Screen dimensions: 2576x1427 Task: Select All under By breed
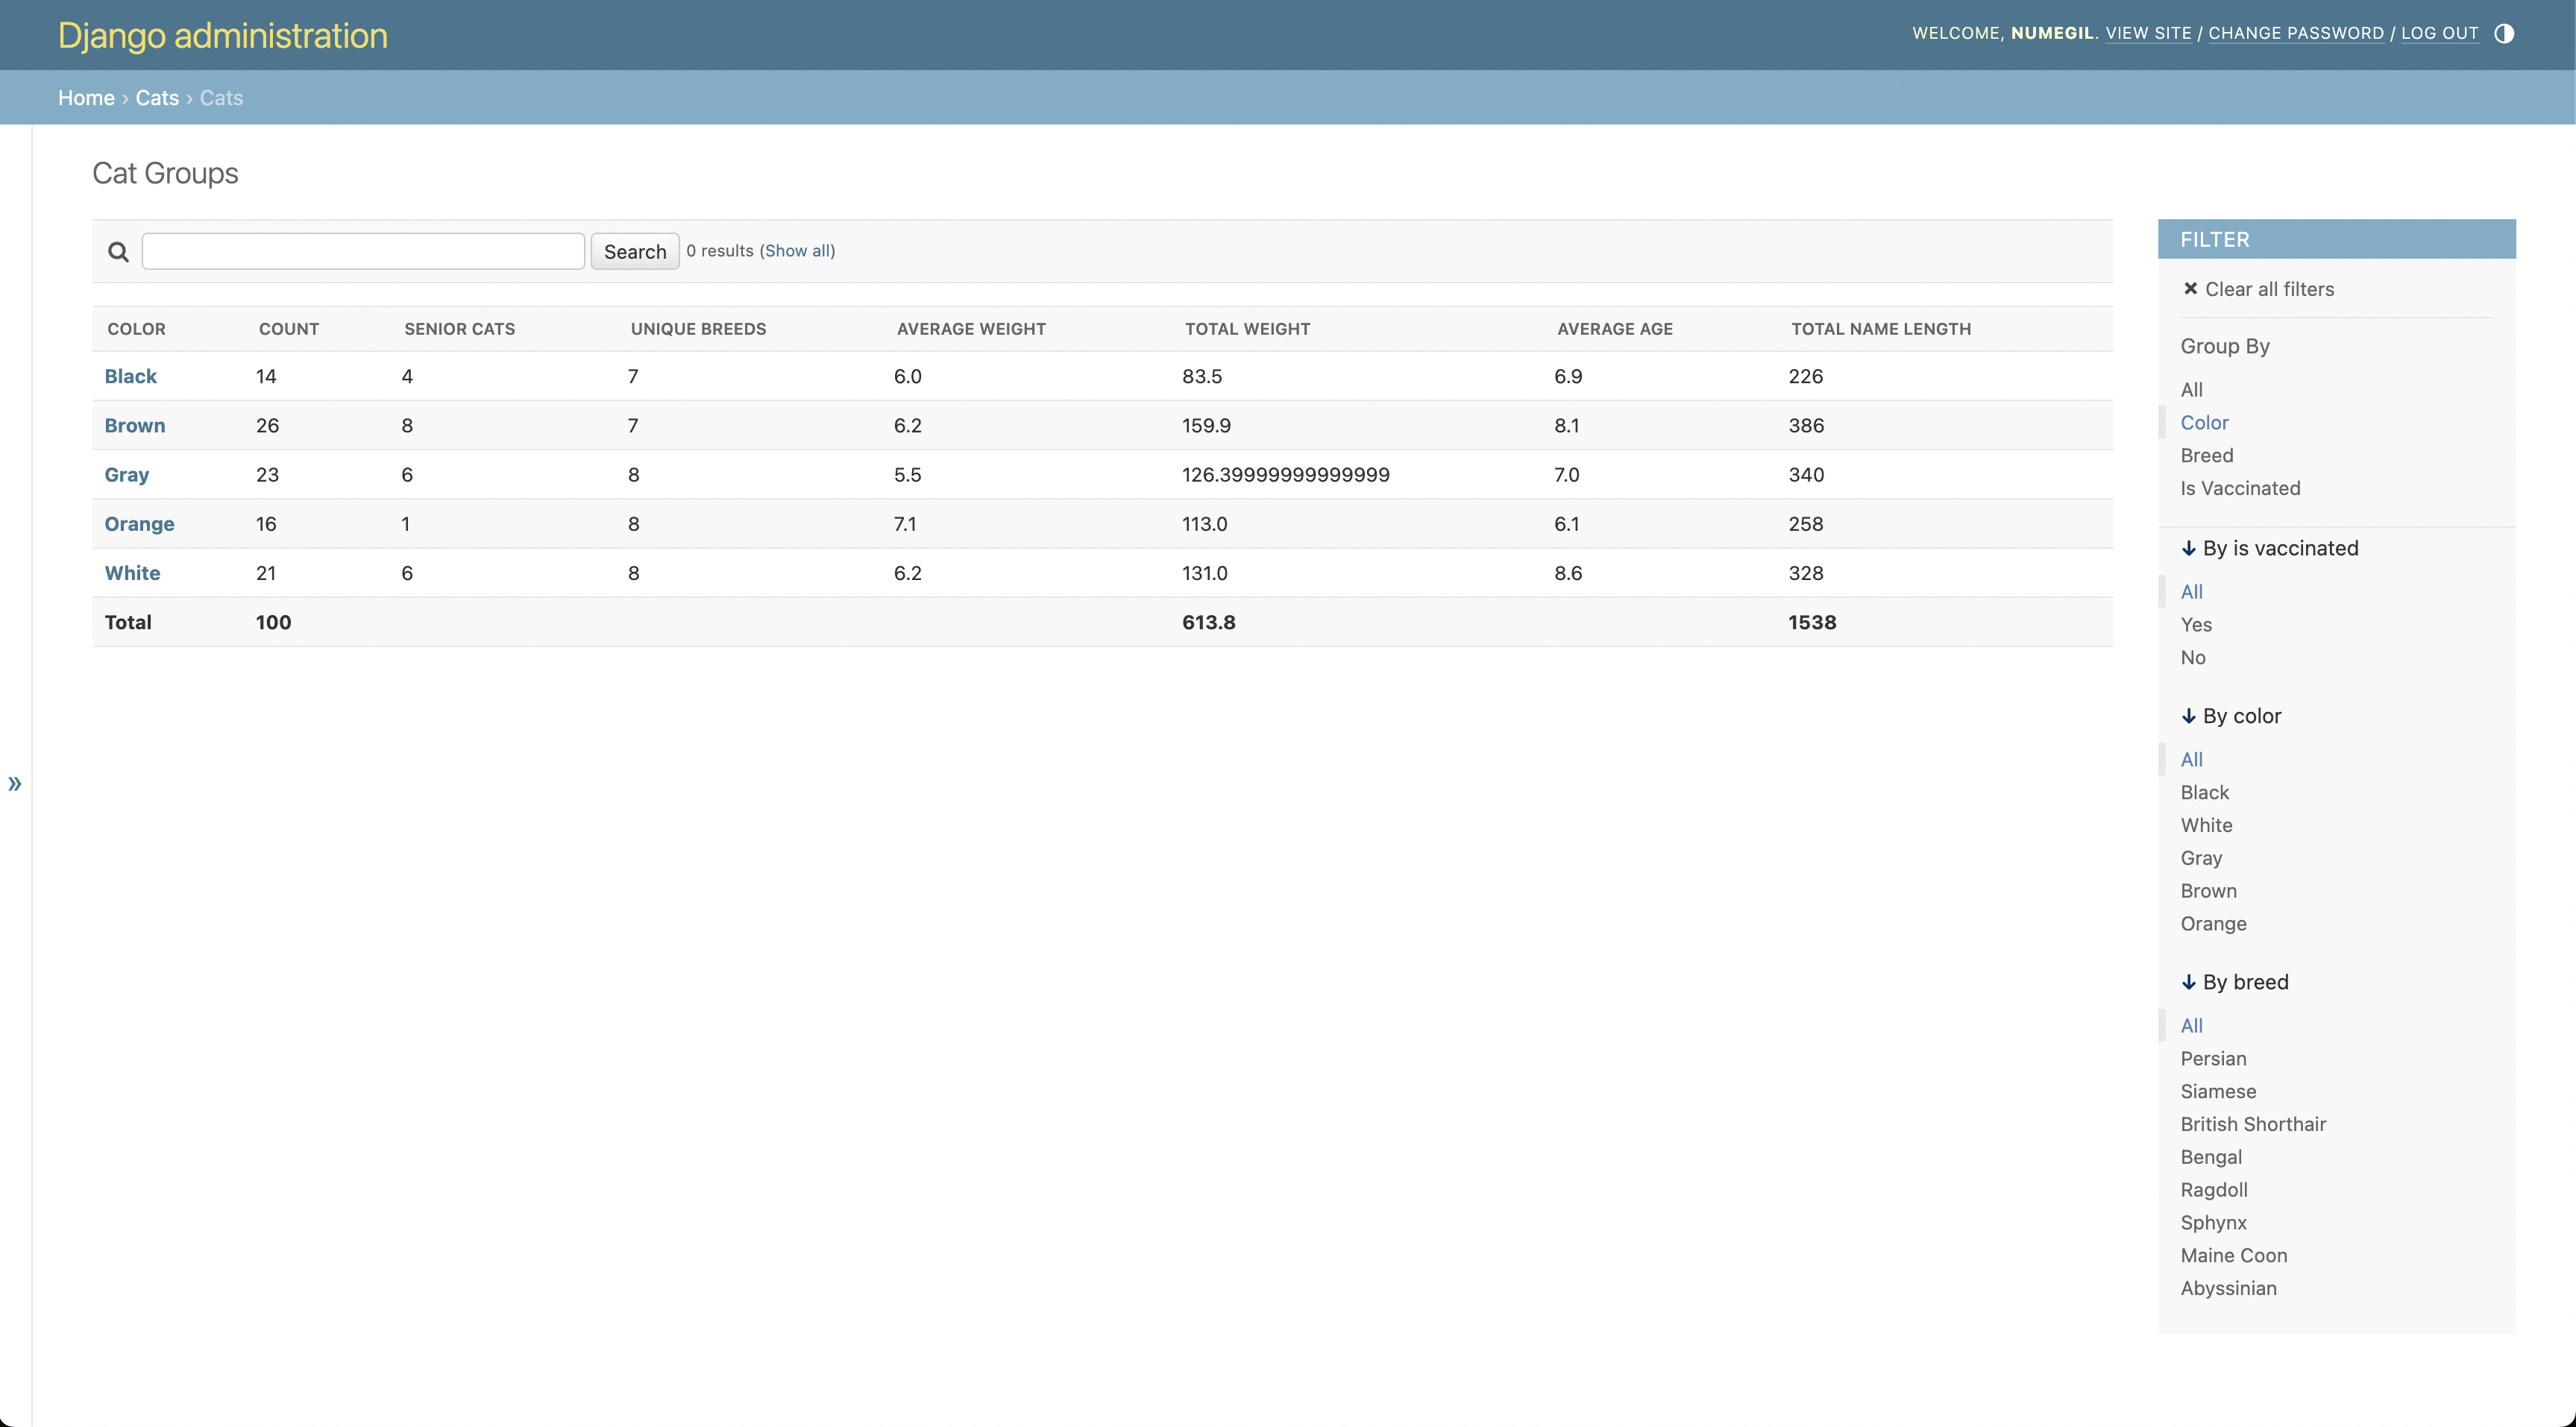click(2191, 1026)
